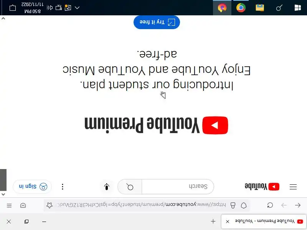Open the YouTube three-dot settings menu
The height and width of the screenshot is (230, 307).
pos(63,187)
